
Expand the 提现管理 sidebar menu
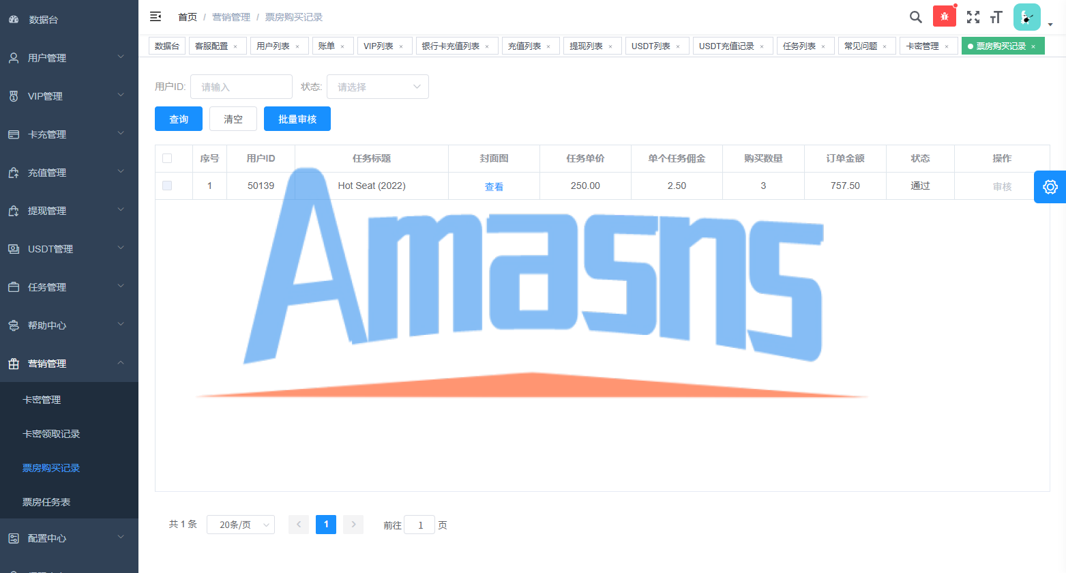click(69, 211)
